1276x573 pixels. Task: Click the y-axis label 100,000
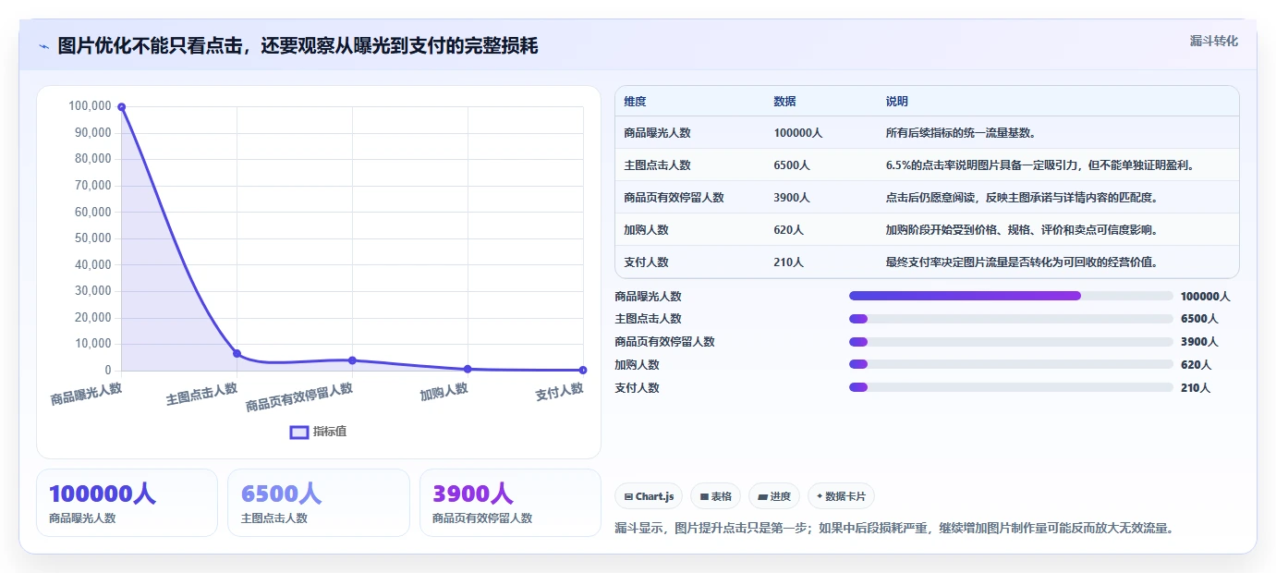click(x=90, y=106)
